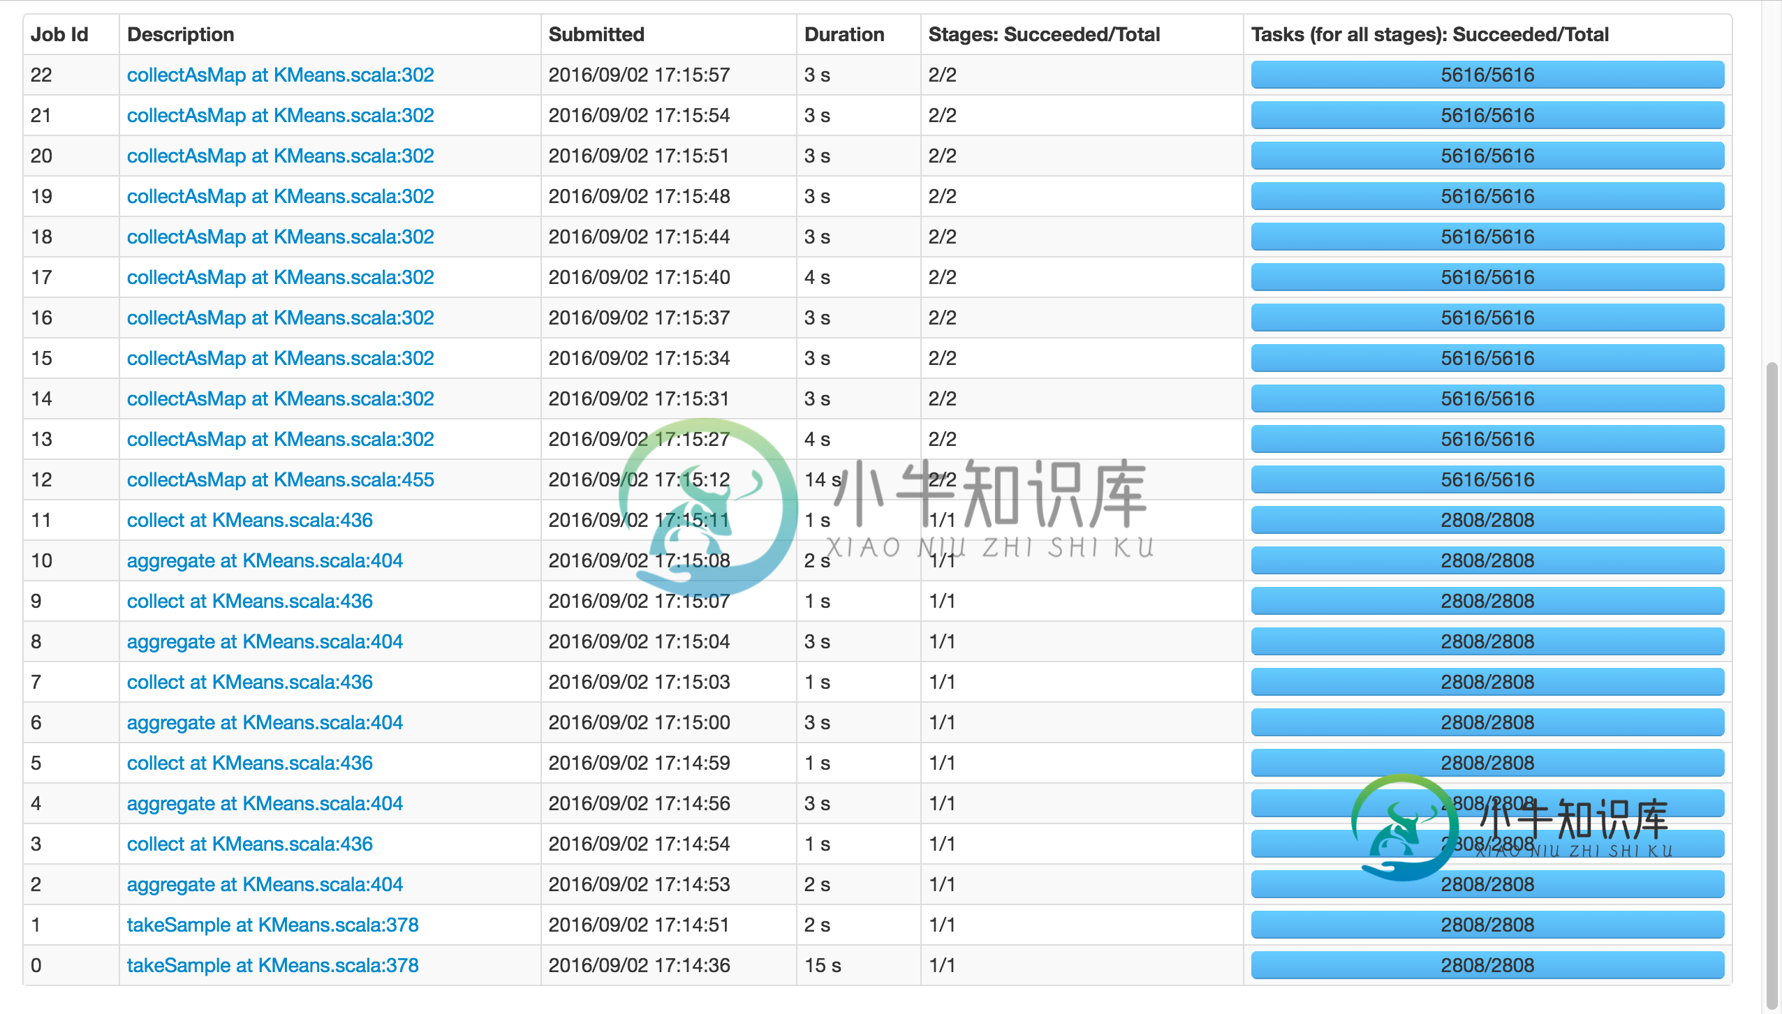Click job 19's 5616/5616 tasks progress bar

pyautogui.click(x=1487, y=196)
